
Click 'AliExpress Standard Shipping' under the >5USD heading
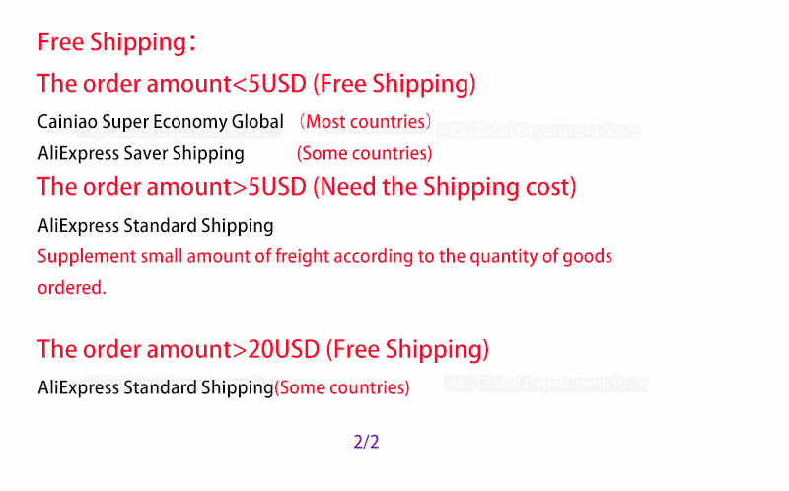tap(156, 226)
